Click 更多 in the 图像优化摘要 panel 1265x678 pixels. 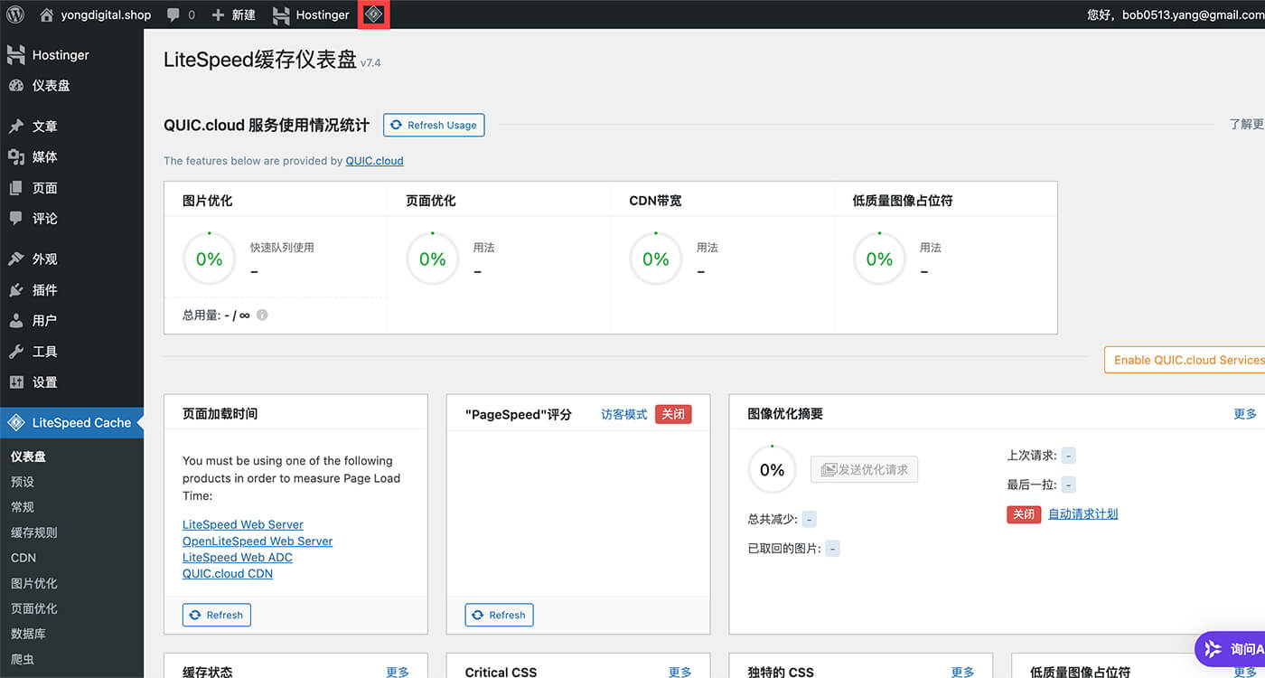(x=1245, y=414)
